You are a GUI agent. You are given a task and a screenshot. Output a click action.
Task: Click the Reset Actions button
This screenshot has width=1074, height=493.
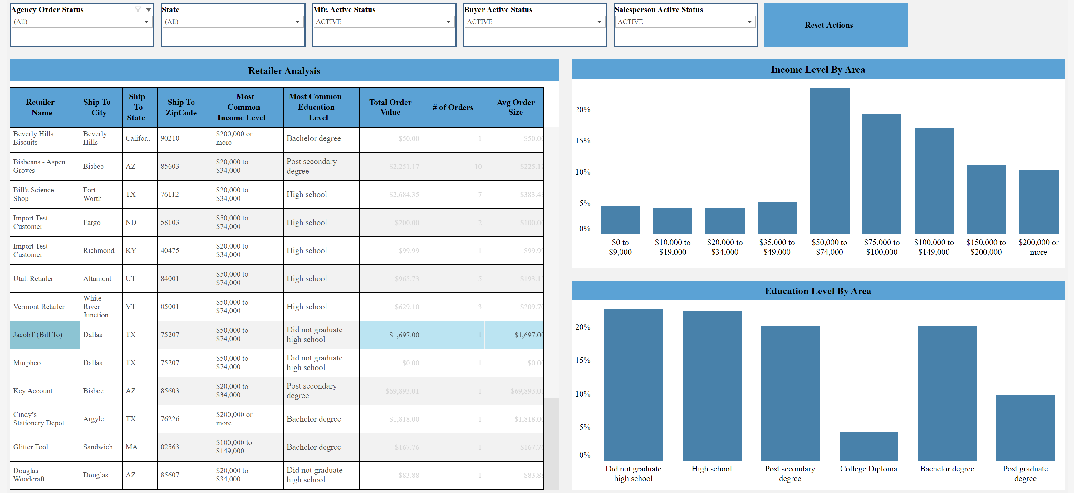(836, 25)
